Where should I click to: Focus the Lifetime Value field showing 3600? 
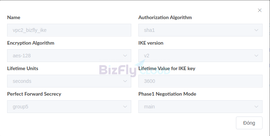pos(200,81)
